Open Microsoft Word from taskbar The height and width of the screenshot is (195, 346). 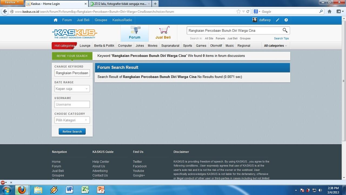(69, 190)
